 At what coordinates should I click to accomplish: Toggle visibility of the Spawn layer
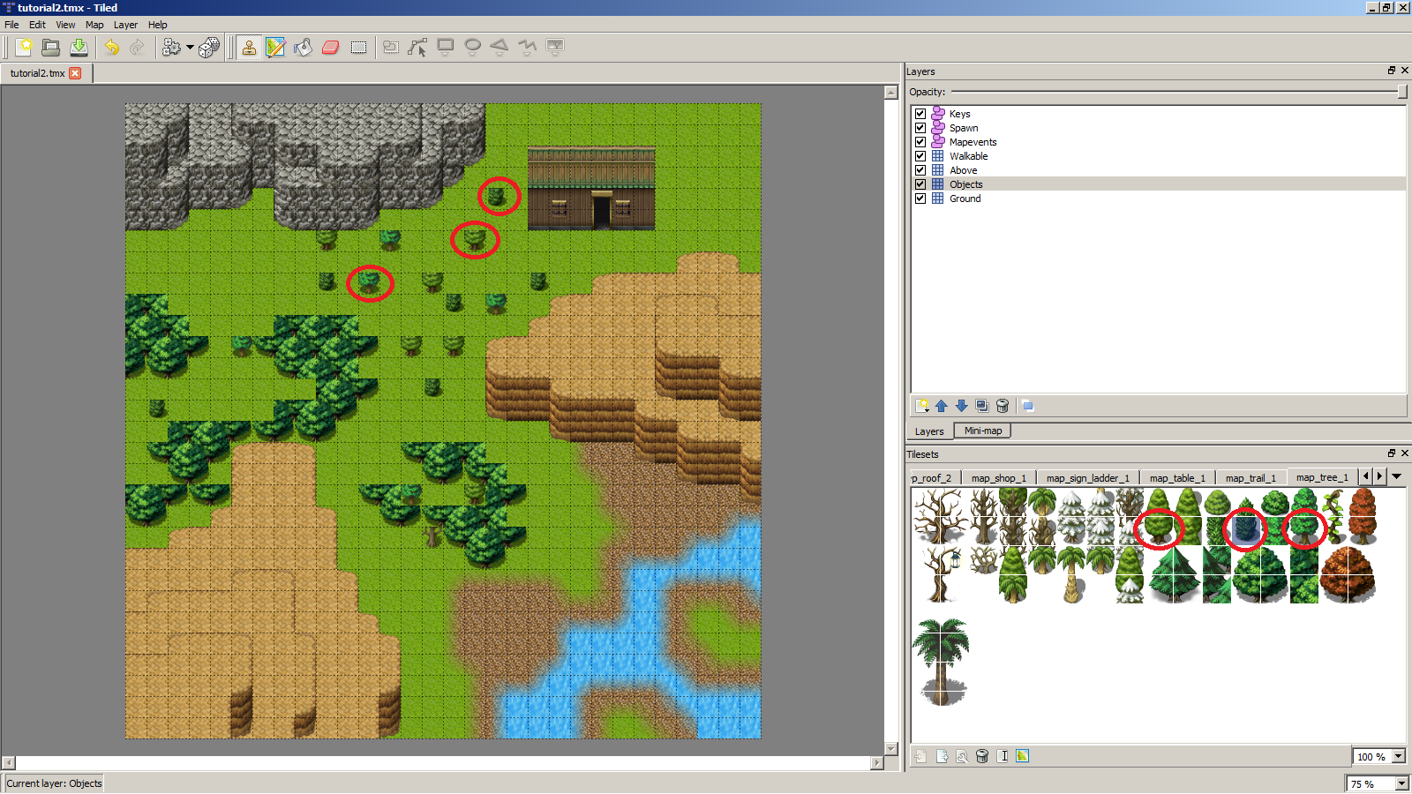[x=920, y=128]
